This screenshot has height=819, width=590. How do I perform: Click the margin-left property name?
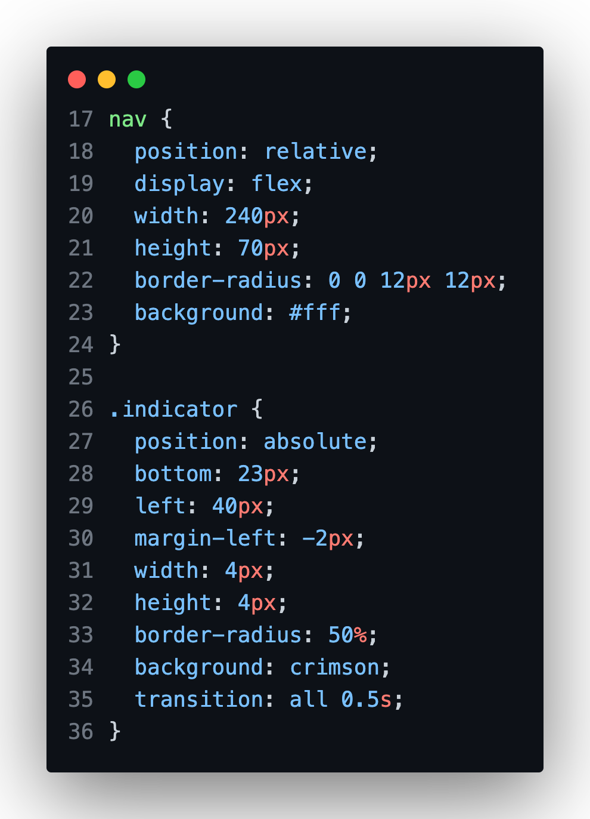205,538
